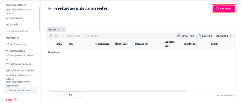Open การจ่ายสินค้าและบริการ sidebar item
The height and width of the screenshot is (103, 241).
(17, 31)
